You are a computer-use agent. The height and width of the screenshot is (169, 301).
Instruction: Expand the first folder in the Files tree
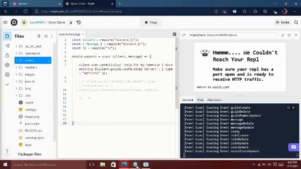click(x=16, y=46)
